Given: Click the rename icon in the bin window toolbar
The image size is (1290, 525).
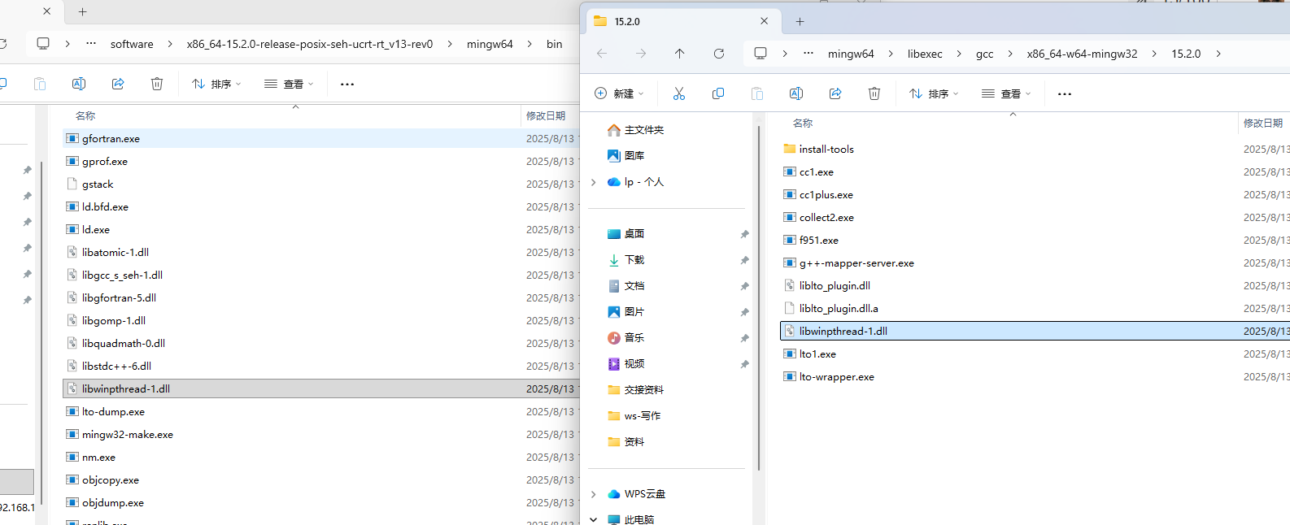Looking at the screenshot, I should [79, 84].
